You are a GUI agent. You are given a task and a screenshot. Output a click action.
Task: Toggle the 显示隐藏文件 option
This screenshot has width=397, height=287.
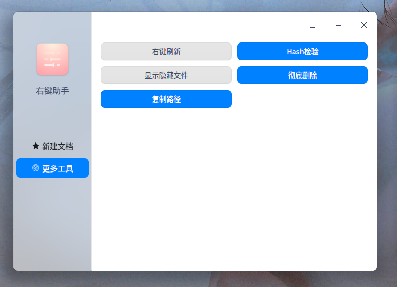point(167,75)
